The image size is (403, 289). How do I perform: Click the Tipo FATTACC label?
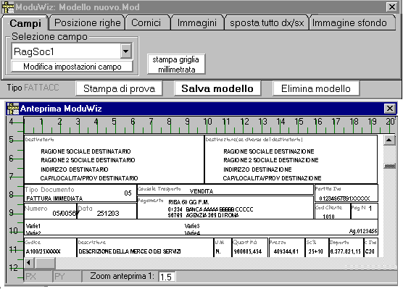(33, 88)
